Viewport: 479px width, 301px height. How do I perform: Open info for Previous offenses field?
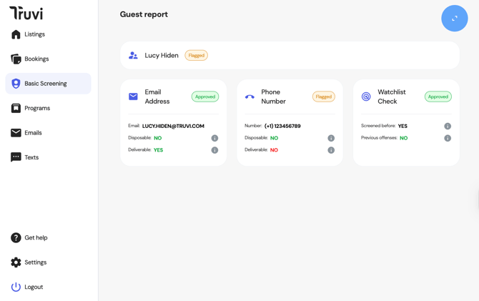[x=448, y=138]
